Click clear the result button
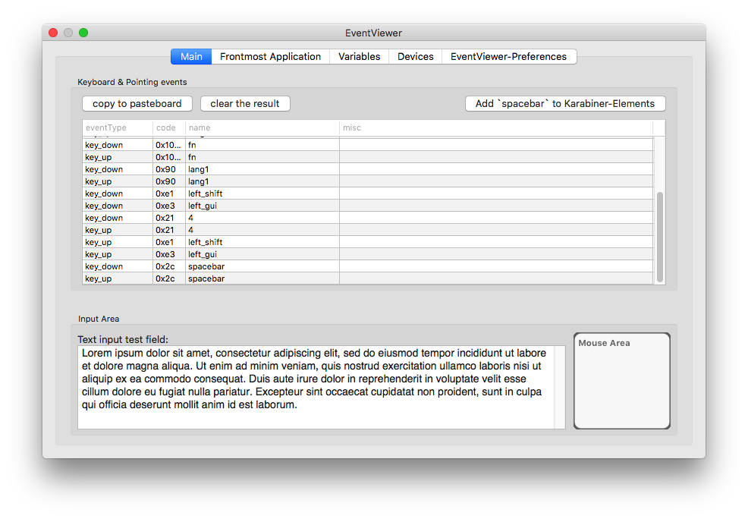Viewport: 748px width, 519px height. click(245, 103)
